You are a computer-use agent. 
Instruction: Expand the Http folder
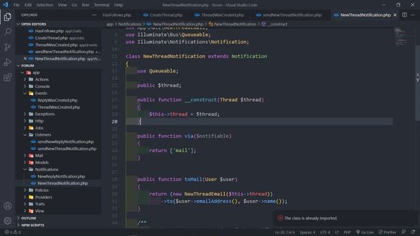coord(25,121)
